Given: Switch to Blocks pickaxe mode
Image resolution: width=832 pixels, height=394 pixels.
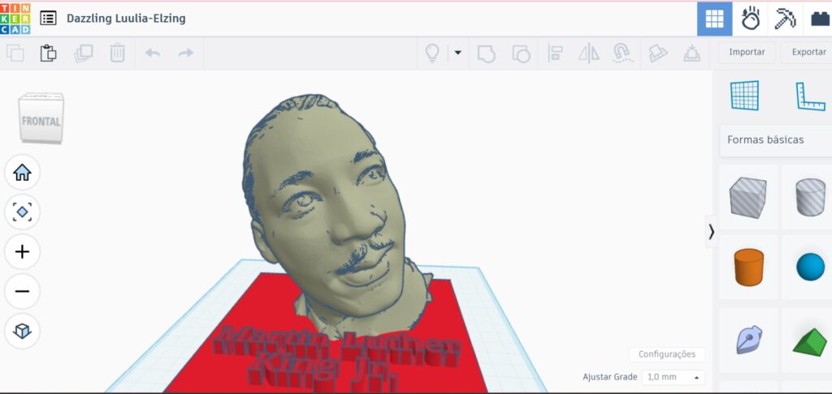Looking at the screenshot, I should (x=785, y=19).
